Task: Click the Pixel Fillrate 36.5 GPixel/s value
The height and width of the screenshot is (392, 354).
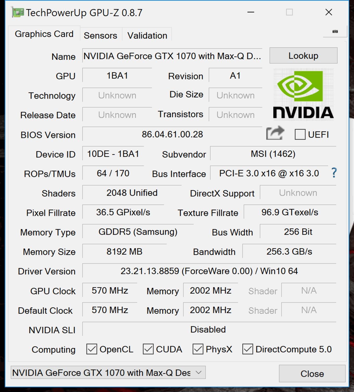Action: (123, 212)
